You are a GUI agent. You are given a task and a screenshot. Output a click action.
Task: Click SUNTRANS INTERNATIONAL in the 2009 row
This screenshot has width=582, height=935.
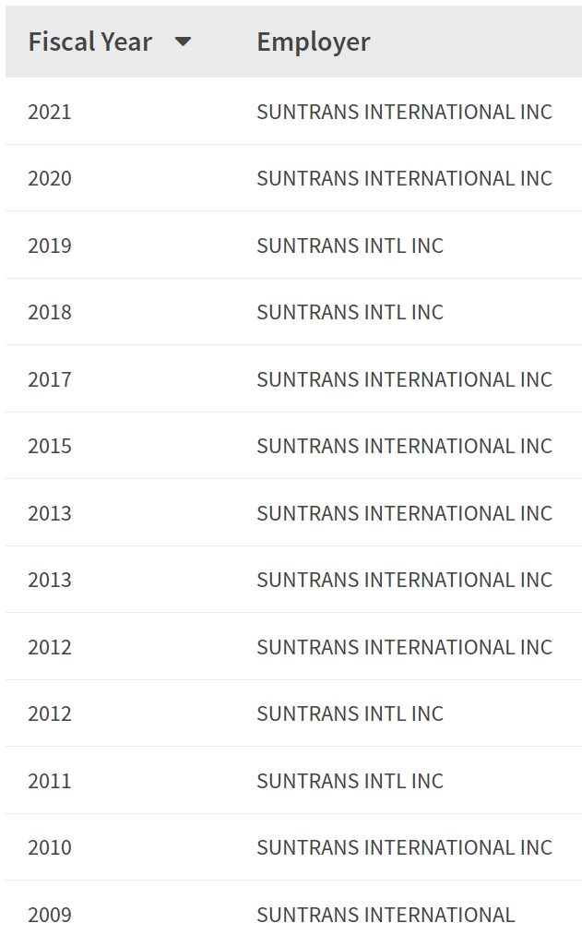pyautogui.click(x=386, y=915)
